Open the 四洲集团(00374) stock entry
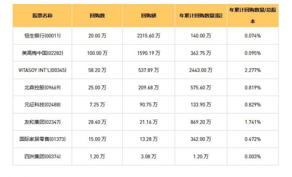The width and height of the screenshot is (292, 177). coord(42,157)
